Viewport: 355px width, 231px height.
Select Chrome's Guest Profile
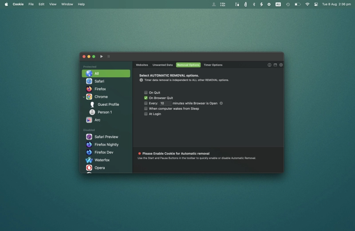pyautogui.click(x=106, y=104)
